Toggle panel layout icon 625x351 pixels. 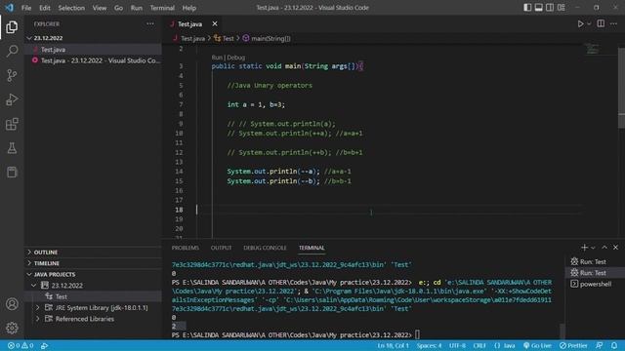(538, 8)
